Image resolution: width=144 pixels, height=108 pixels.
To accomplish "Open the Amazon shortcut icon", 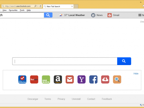I will click(58, 79).
